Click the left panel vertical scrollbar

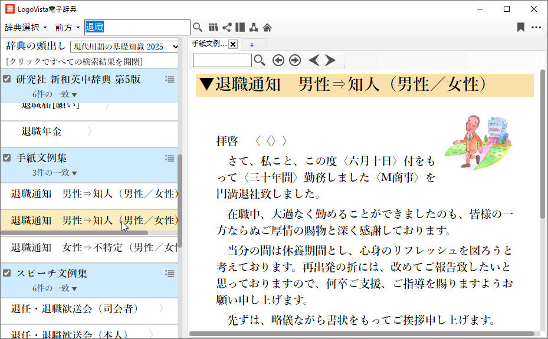[x=180, y=200]
